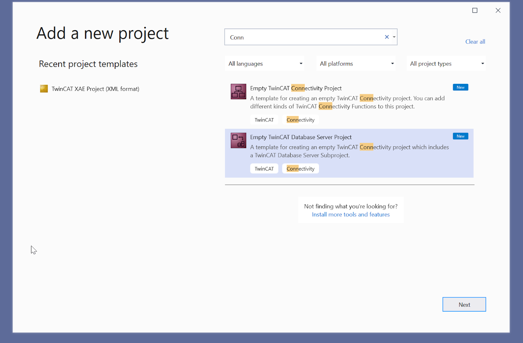Image resolution: width=523 pixels, height=343 pixels.
Task: Click the Database Server Project description text
Action: click(349, 151)
